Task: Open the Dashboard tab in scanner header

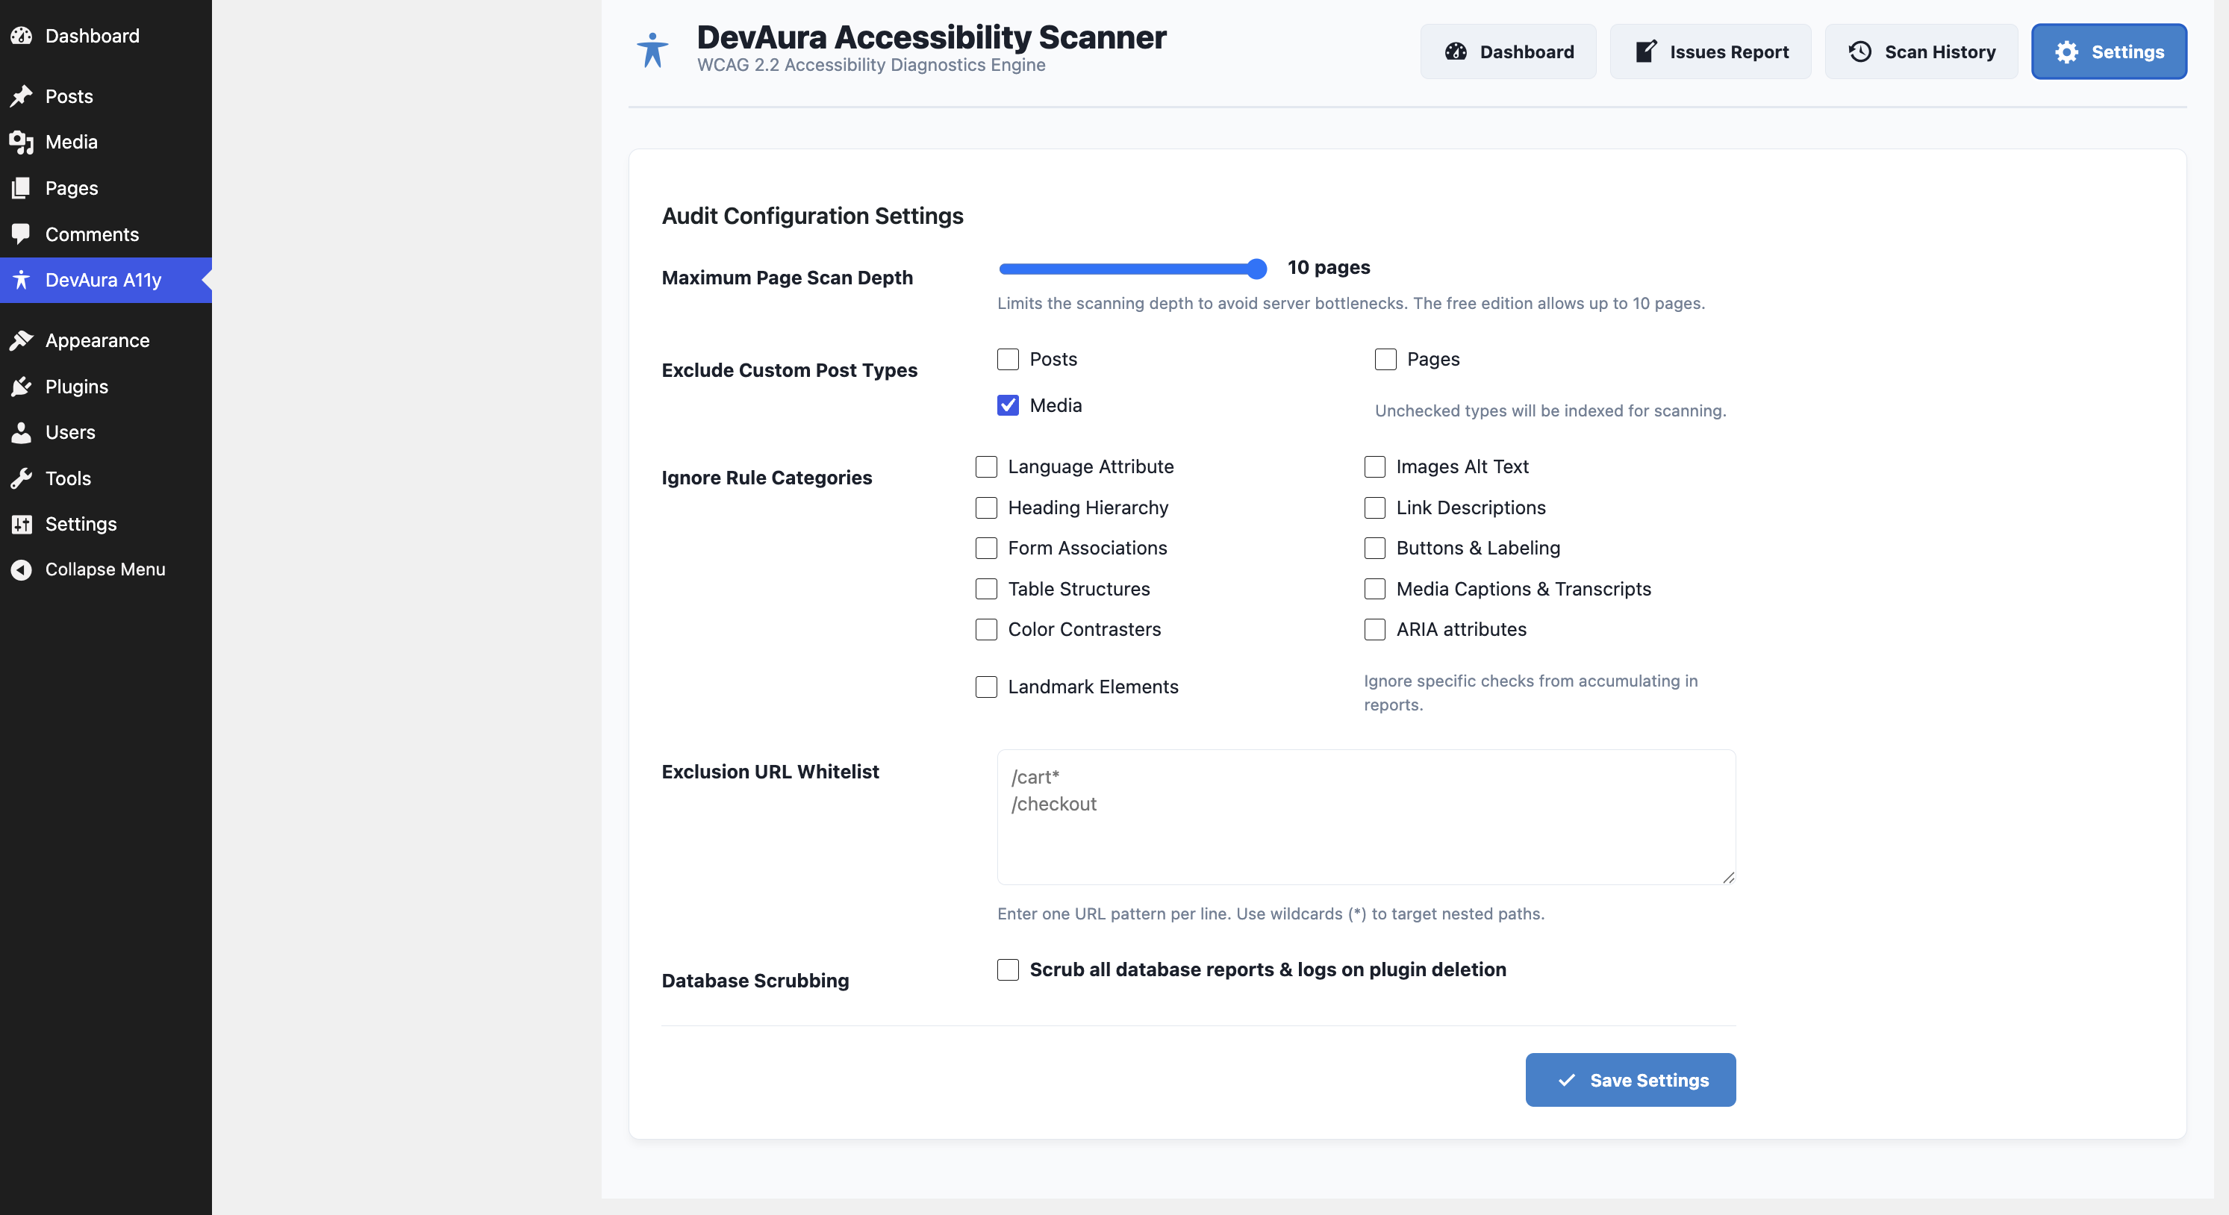Action: pyautogui.click(x=1508, y=52)
